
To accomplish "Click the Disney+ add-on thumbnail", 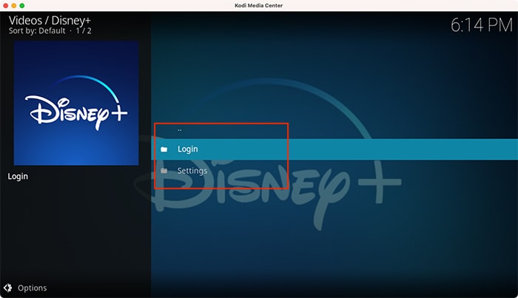I will coord(76,103).
